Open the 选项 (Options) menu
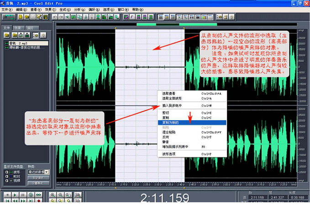Image resolution: width=310 pixels, height=210 pixels. [x=109, y=10]
